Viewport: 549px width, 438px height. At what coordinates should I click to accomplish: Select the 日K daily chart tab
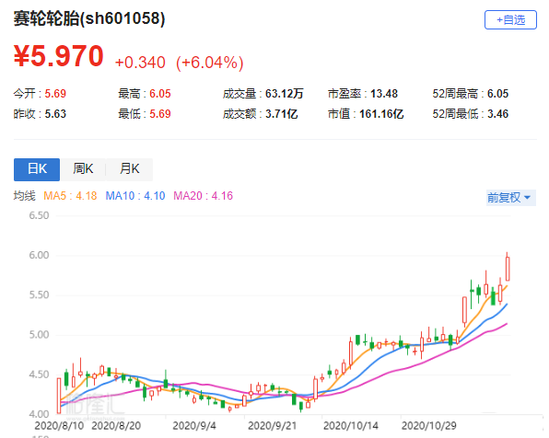(x=37, y=169)
